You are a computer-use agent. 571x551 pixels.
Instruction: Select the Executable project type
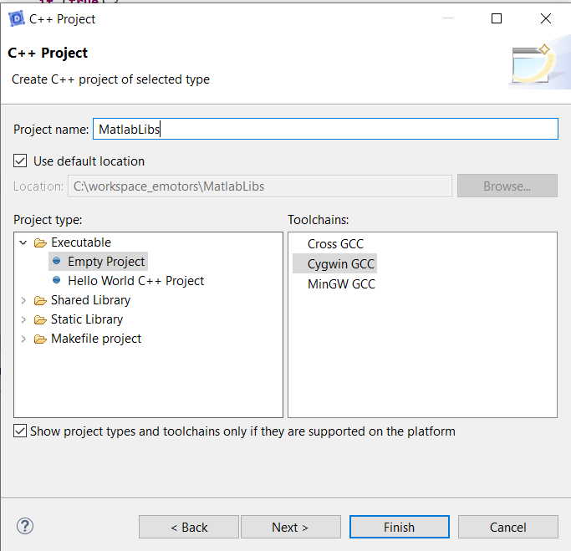[x=81, y=242]
